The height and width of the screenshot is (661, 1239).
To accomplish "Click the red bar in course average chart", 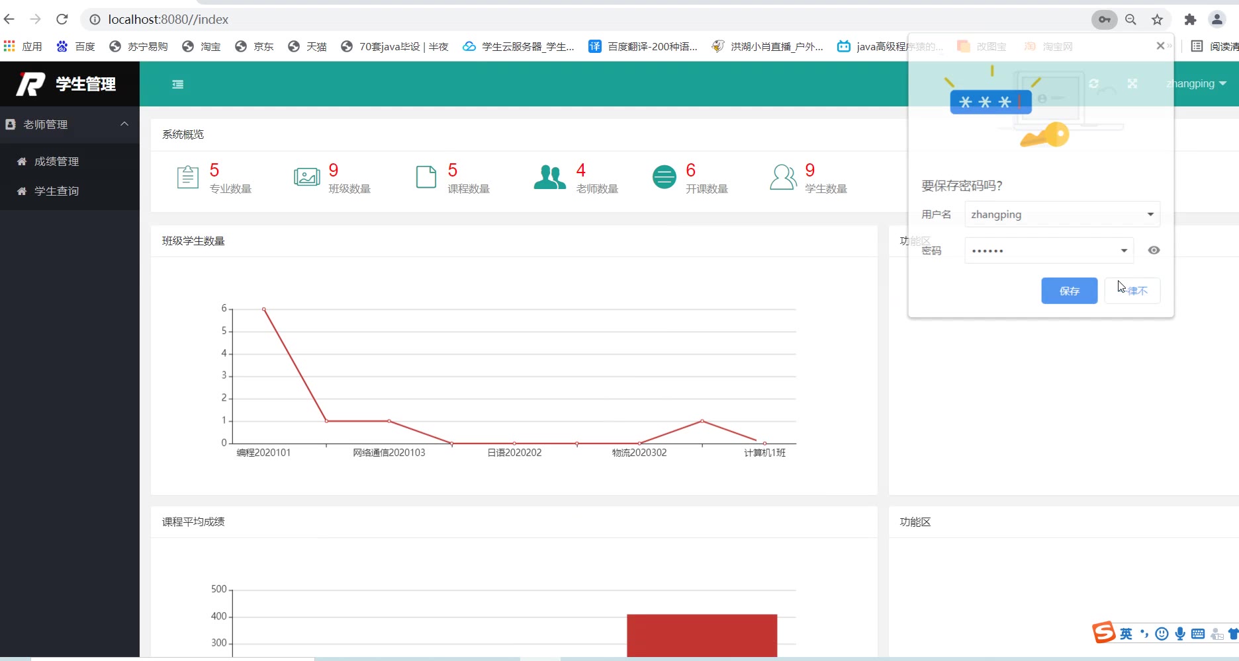I will pyautogui.click(x=702, y=635).
